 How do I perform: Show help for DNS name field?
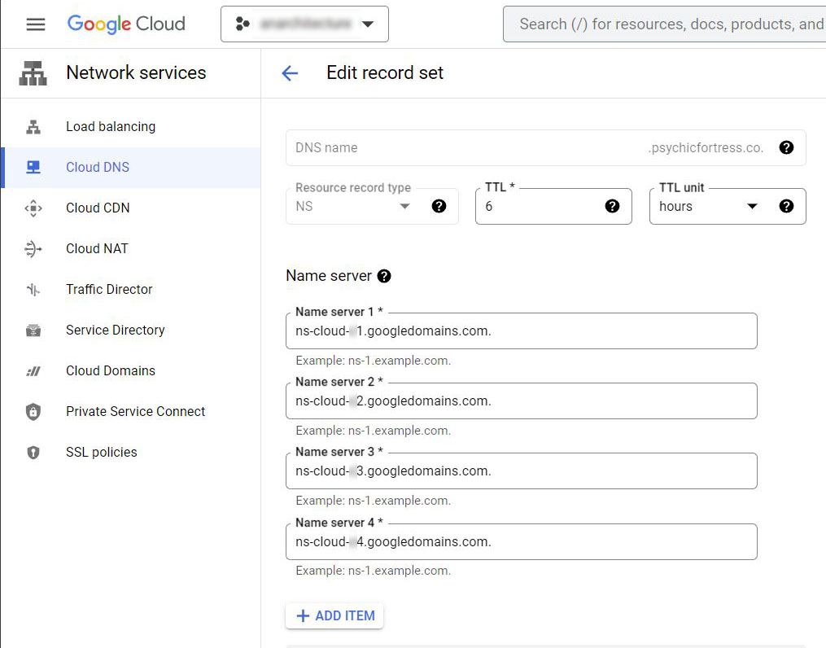(x=786, y=147)
